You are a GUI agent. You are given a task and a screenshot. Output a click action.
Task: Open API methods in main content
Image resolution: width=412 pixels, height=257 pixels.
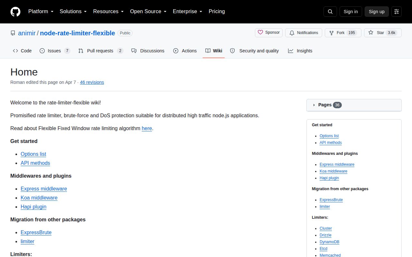[x=35, y=163]
